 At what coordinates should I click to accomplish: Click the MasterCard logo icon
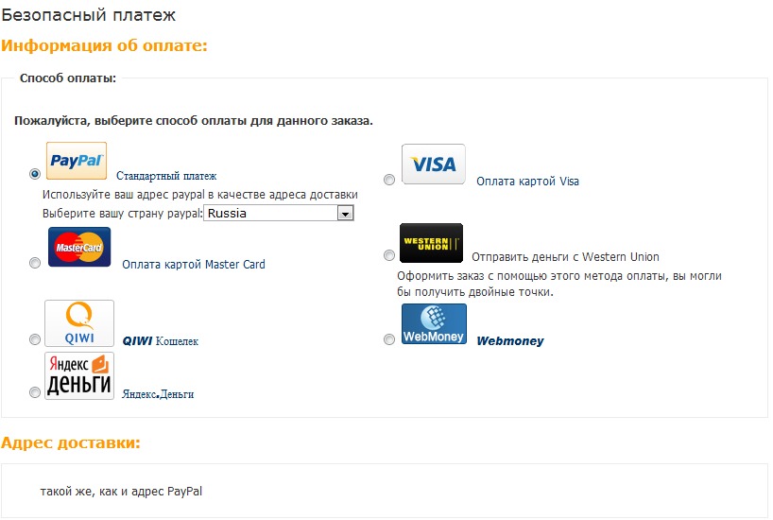pyautogui.click(x=79, y=247)
